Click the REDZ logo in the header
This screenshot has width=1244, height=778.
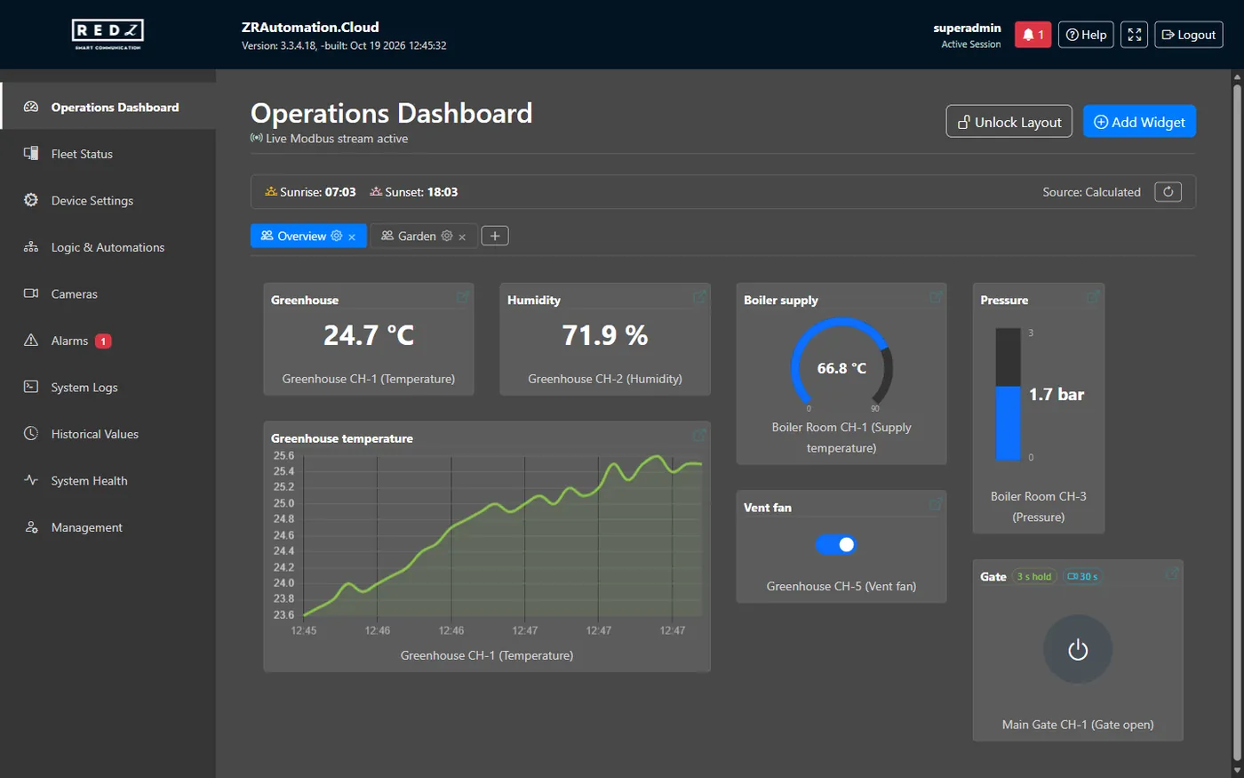tap(108, 34)
